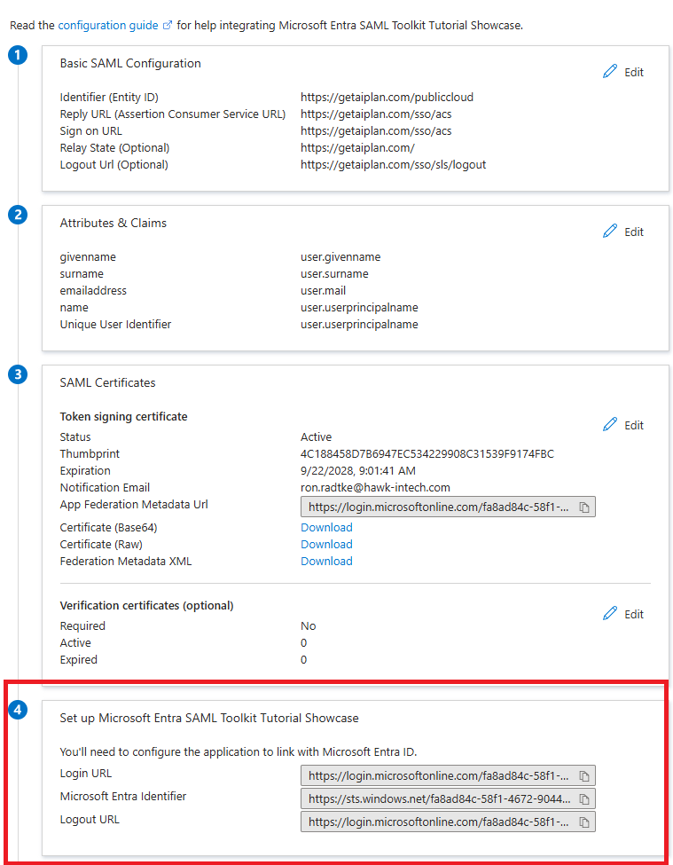Click the Login URL text field
Viewport: 673px width, 865px height.
coord(438,775)
